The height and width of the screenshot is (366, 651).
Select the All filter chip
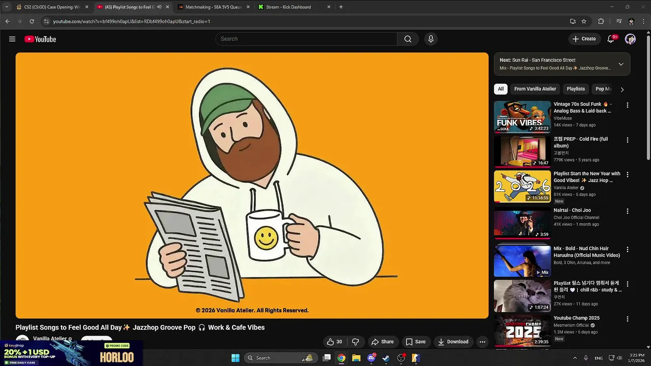[500, 89]
